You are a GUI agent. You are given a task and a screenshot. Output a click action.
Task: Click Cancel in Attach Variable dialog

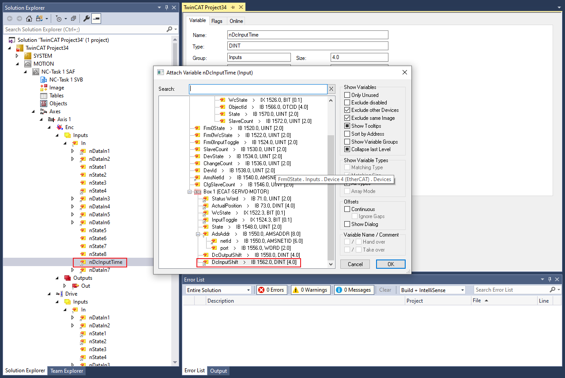click(x=355, y=264)
